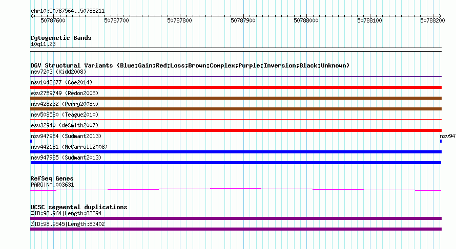
Task: Click the ruler position 50788200
Action: [432, 20]
